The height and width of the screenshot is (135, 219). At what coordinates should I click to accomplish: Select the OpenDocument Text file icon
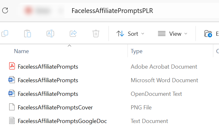[12, 94]
